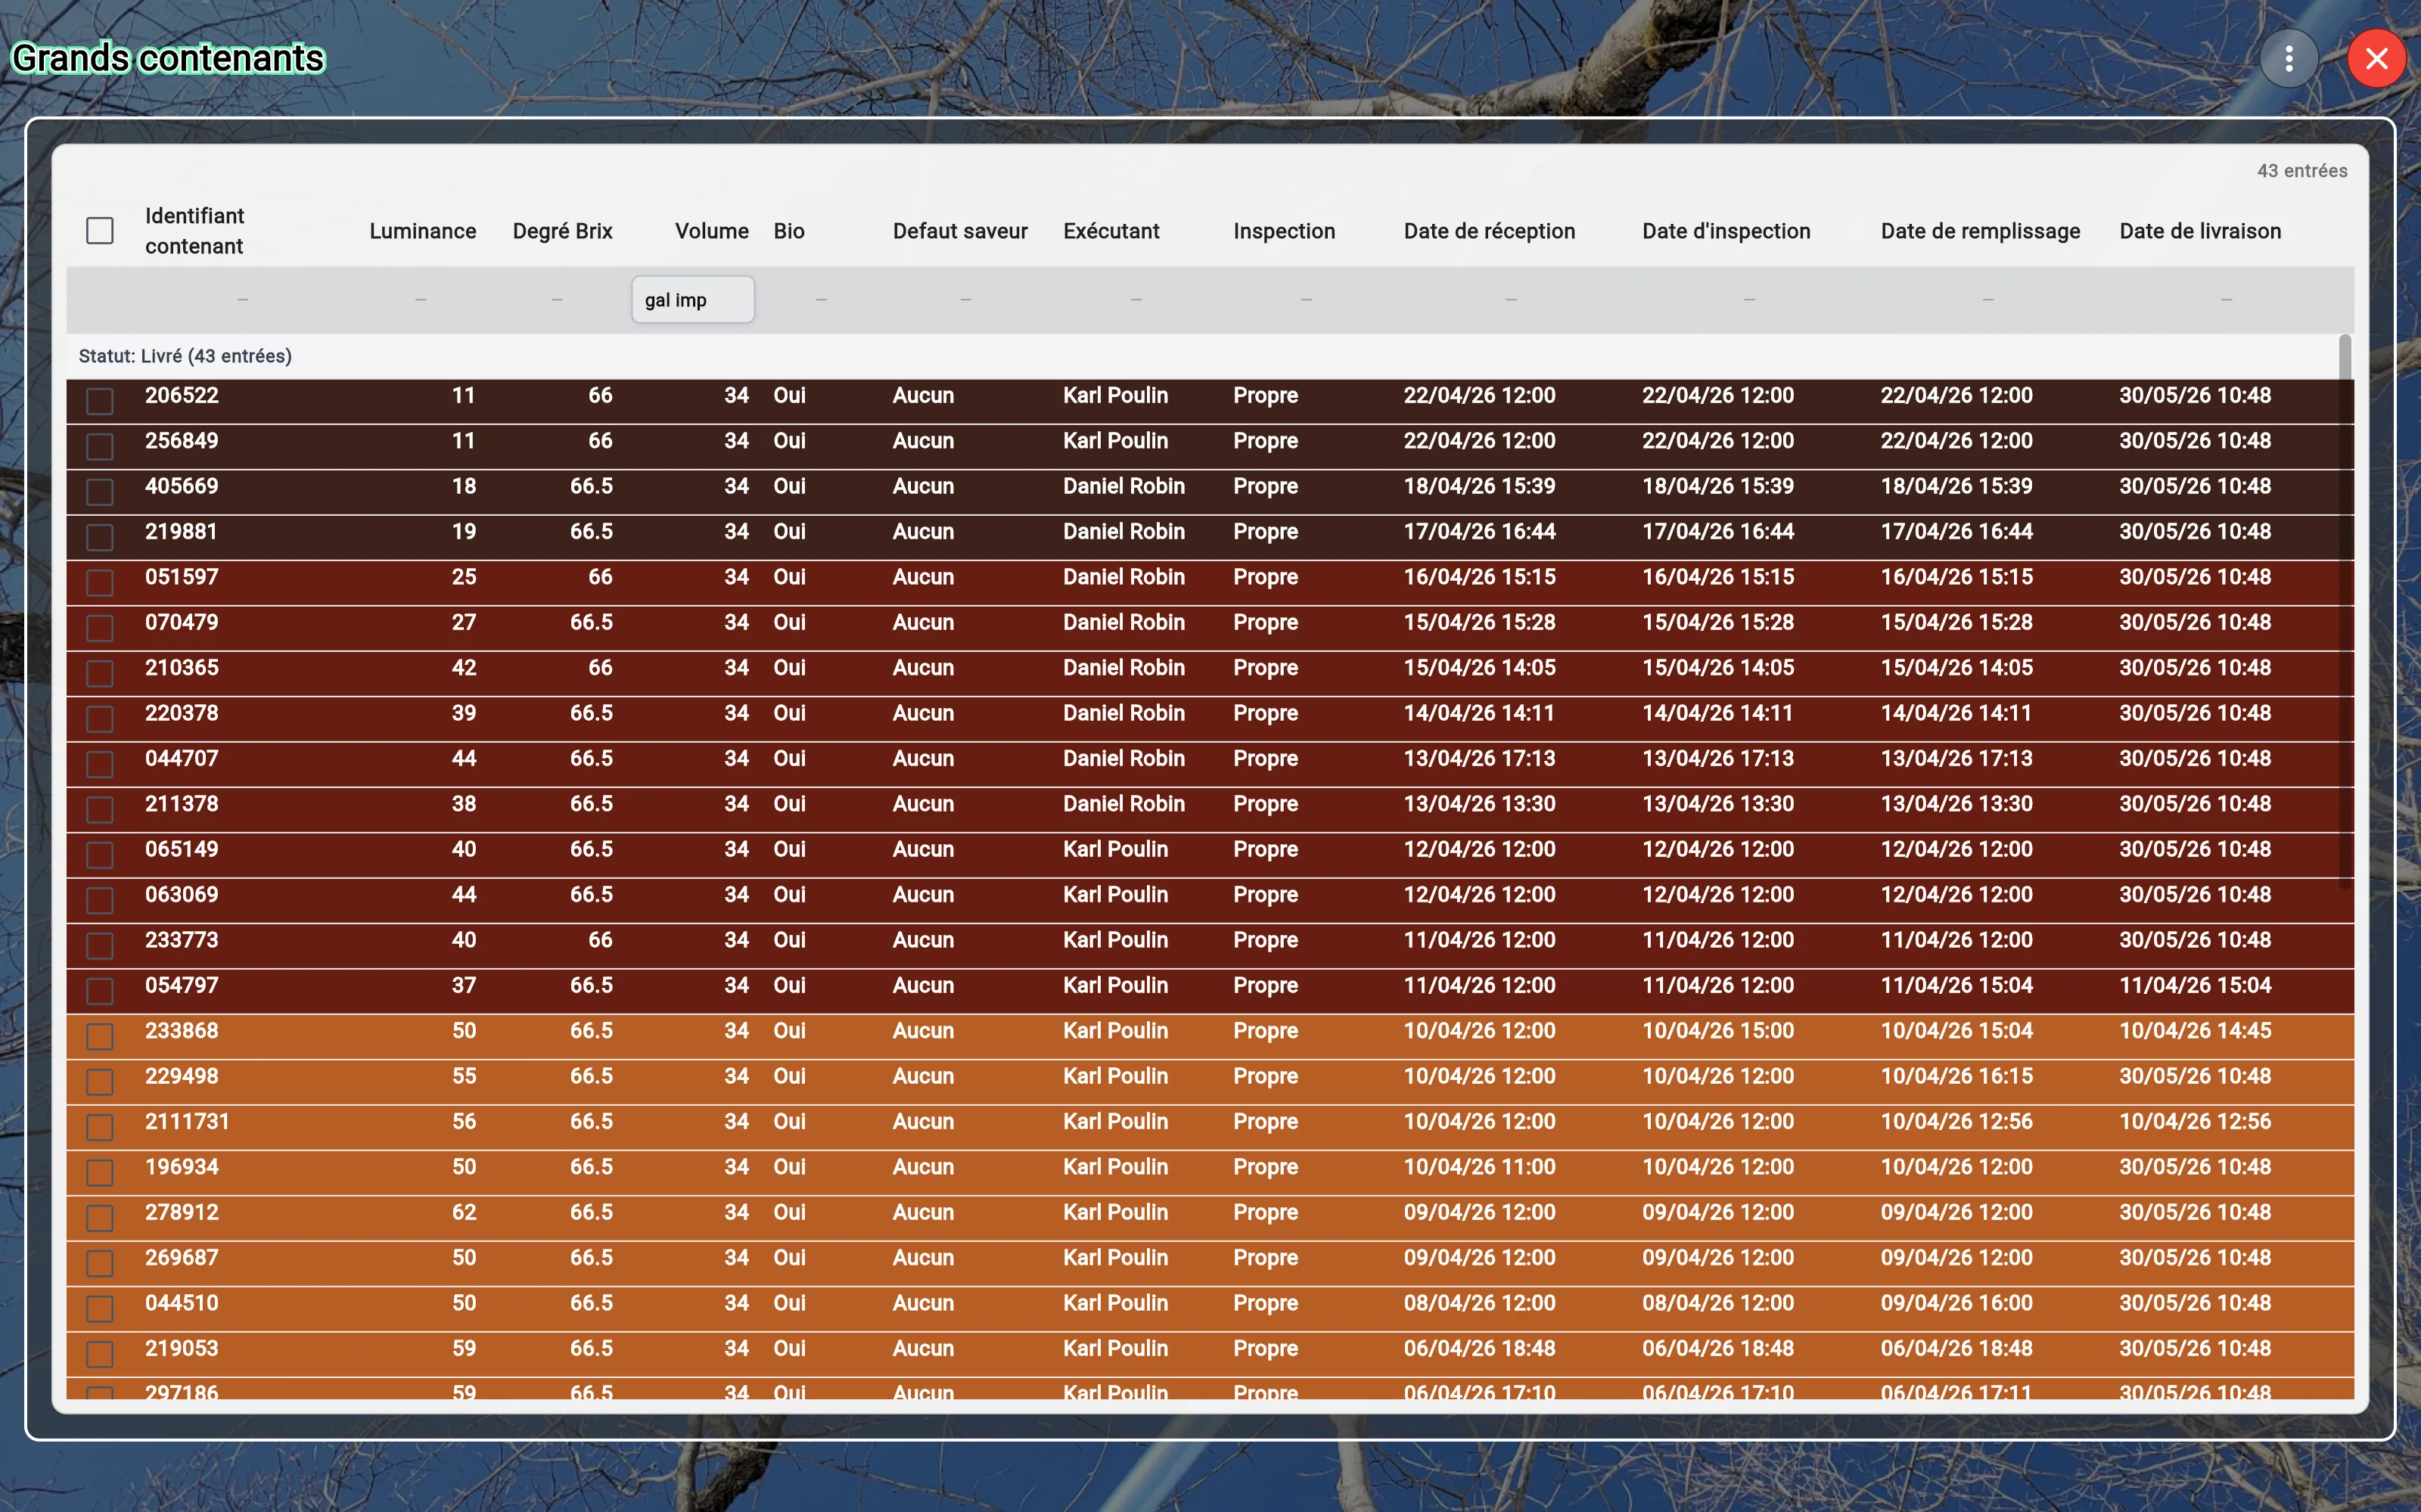The width and height of the screenshot is (2421, 1512).
Task: Check the box for container 2111731
Action: point(100,1127)
